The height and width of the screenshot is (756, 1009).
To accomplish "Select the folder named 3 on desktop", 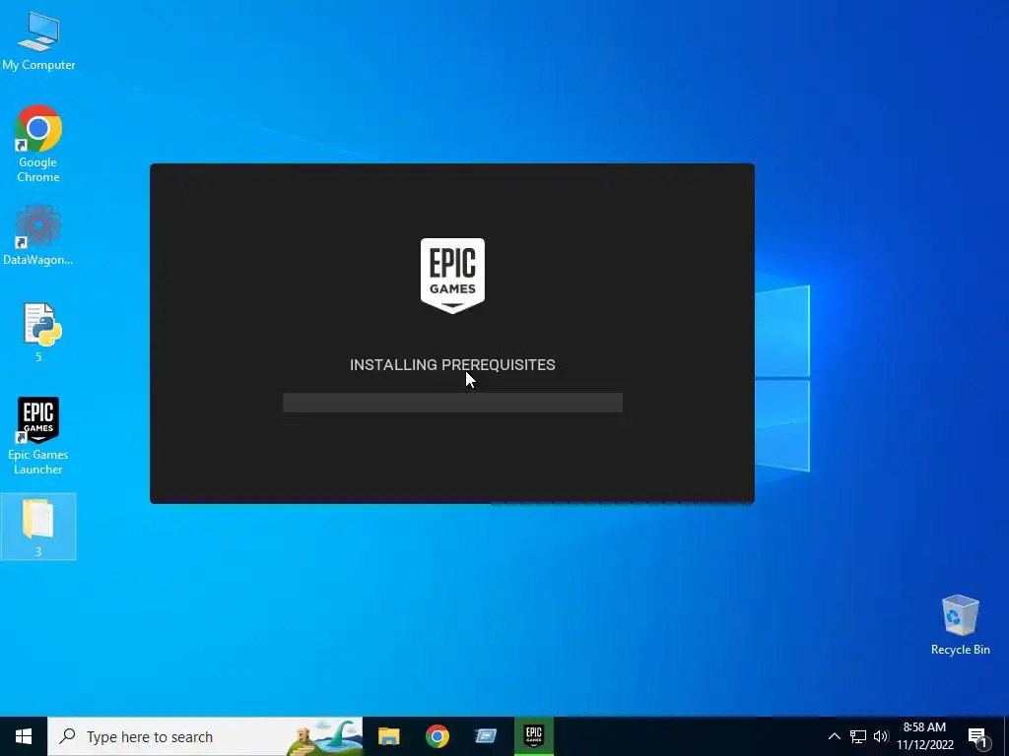I will coord(38,527).
